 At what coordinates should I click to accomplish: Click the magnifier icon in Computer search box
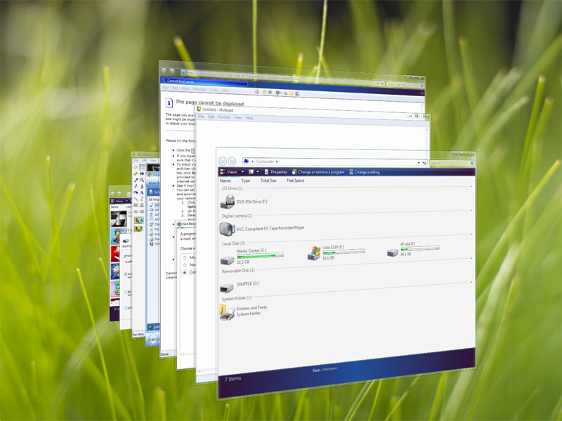471,163
